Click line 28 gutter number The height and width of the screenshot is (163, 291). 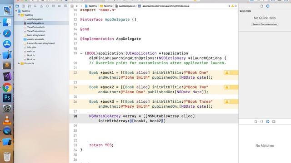click(x=75, y=116)
